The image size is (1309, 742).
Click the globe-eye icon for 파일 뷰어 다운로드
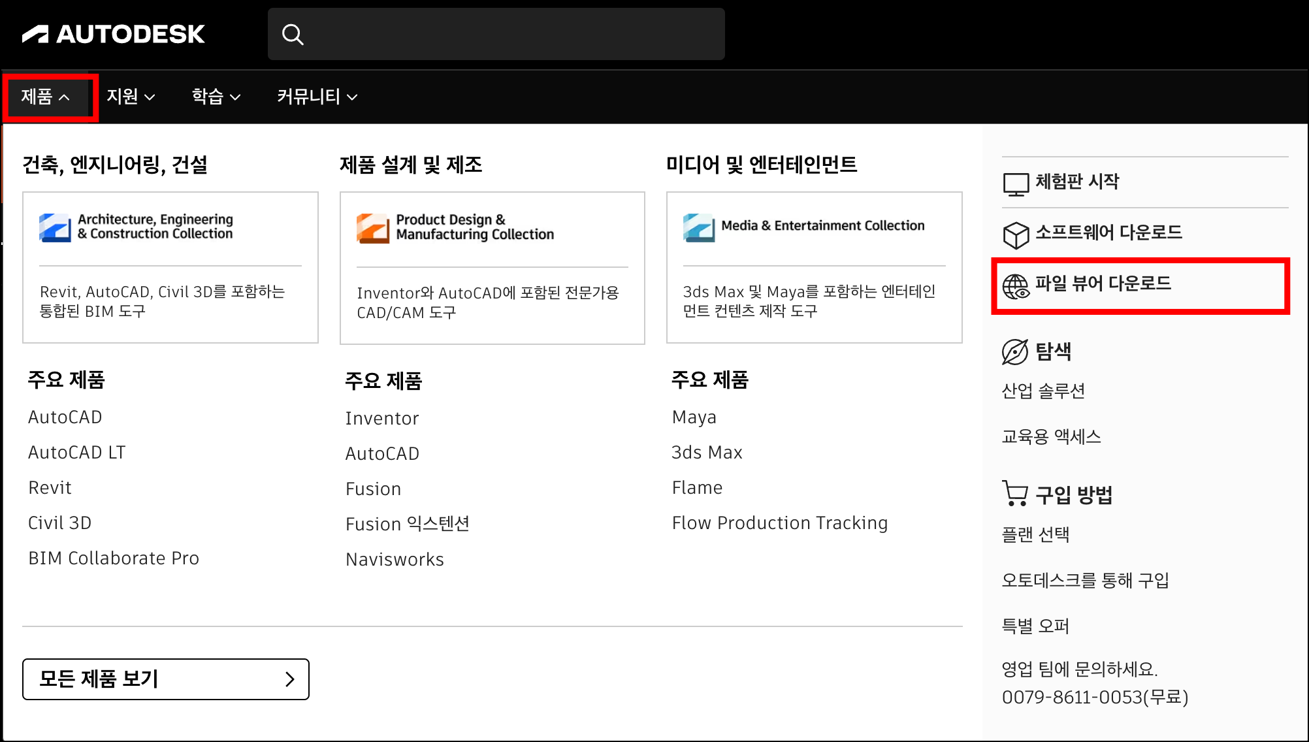click(x=1016, y=286)
